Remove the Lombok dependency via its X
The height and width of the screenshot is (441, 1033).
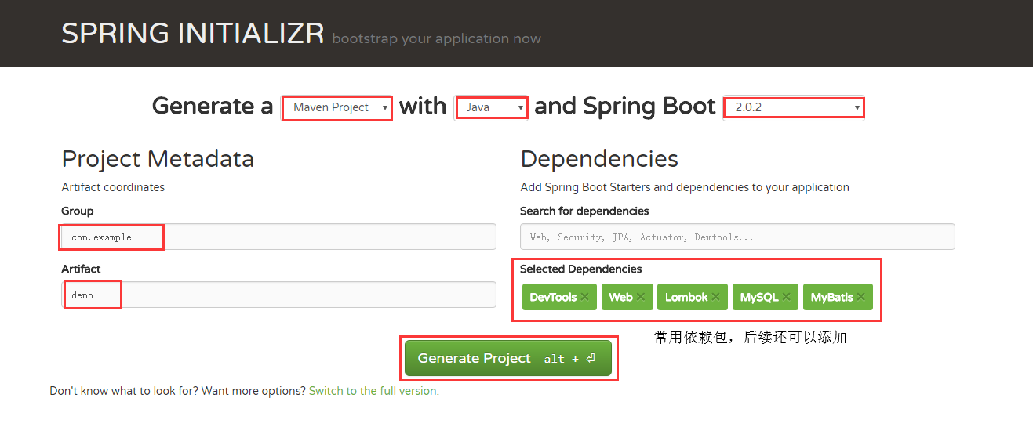(x=715, y=298)
